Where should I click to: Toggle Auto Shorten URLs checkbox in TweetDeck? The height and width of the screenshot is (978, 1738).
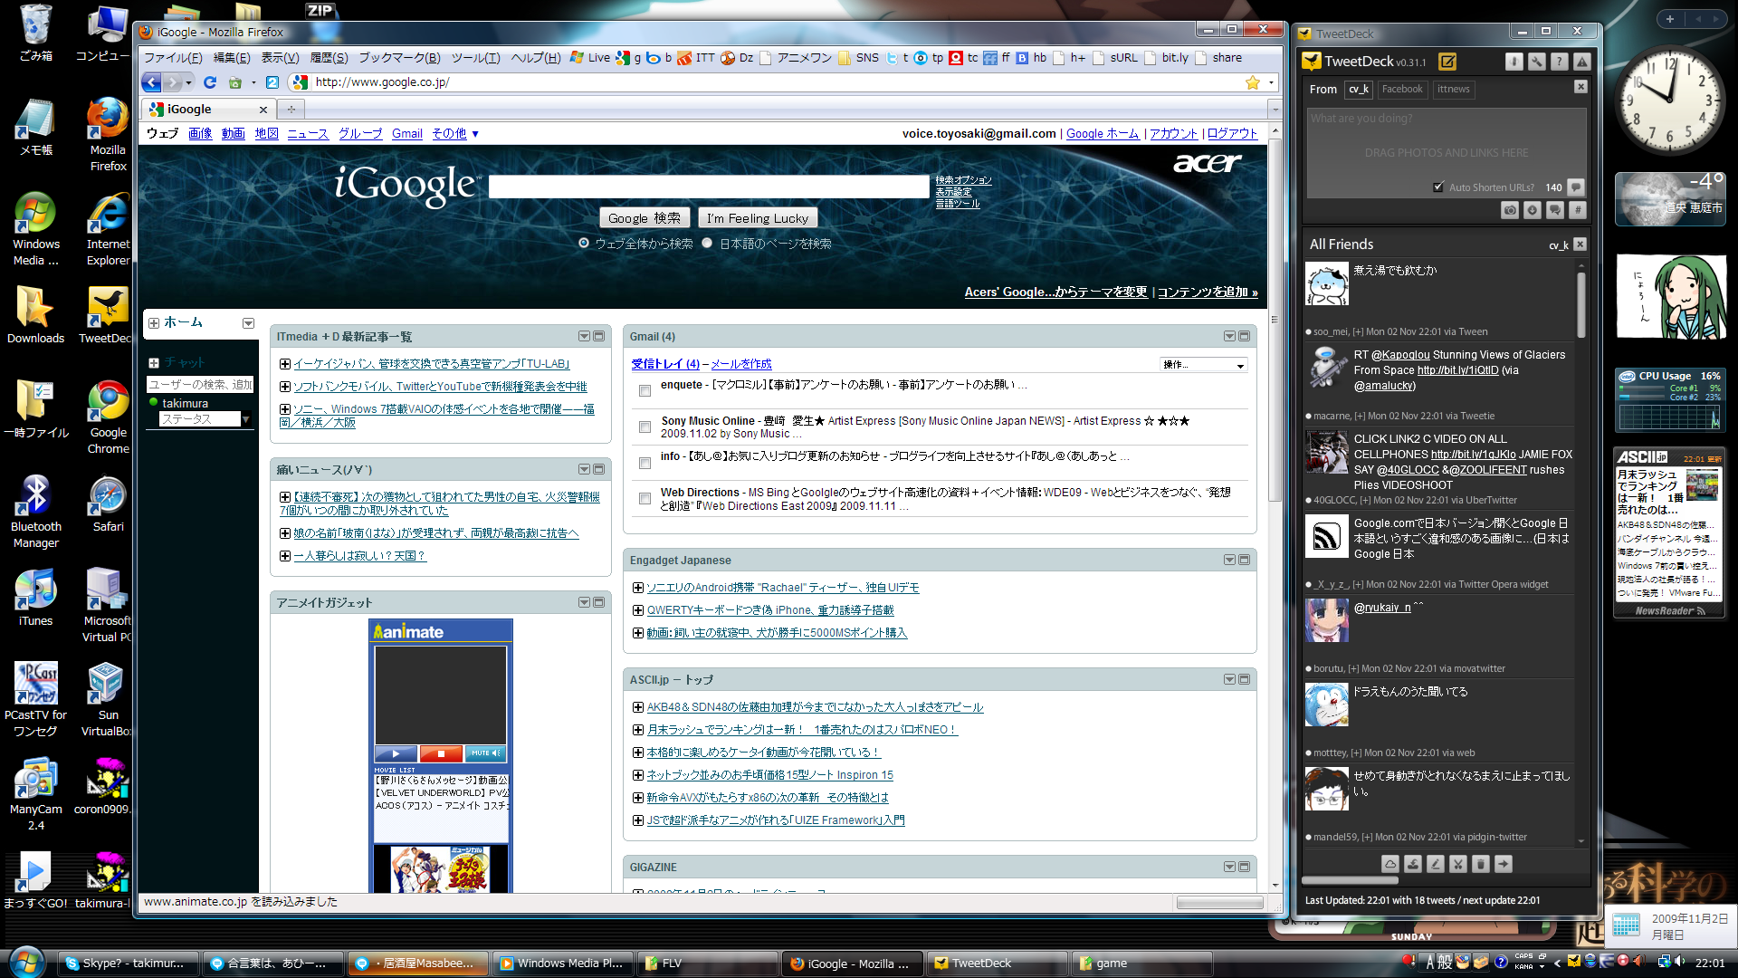[1438, 187]
